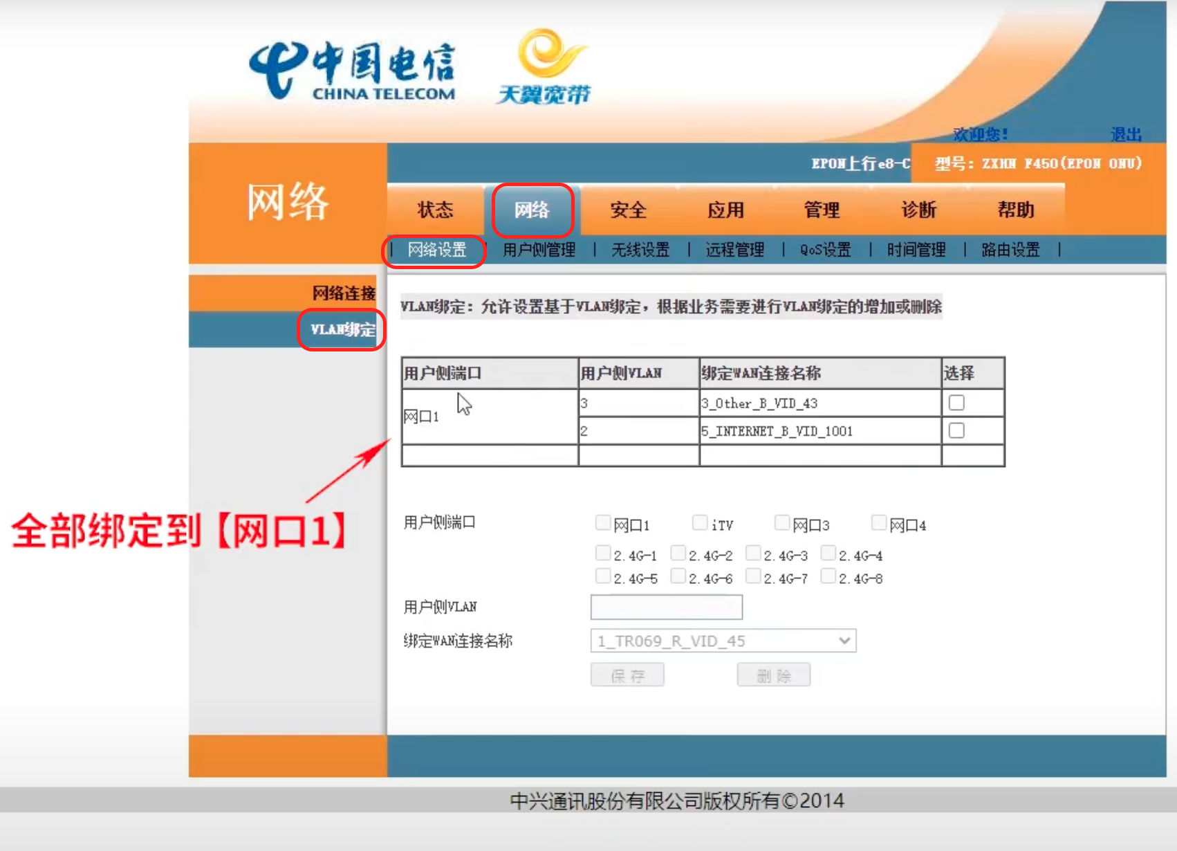Viewport: 1177px width, 851px height.
Task: Tick the checkbox for 3_Other_B_VID_43 row
Action: [x=956, y=403]
